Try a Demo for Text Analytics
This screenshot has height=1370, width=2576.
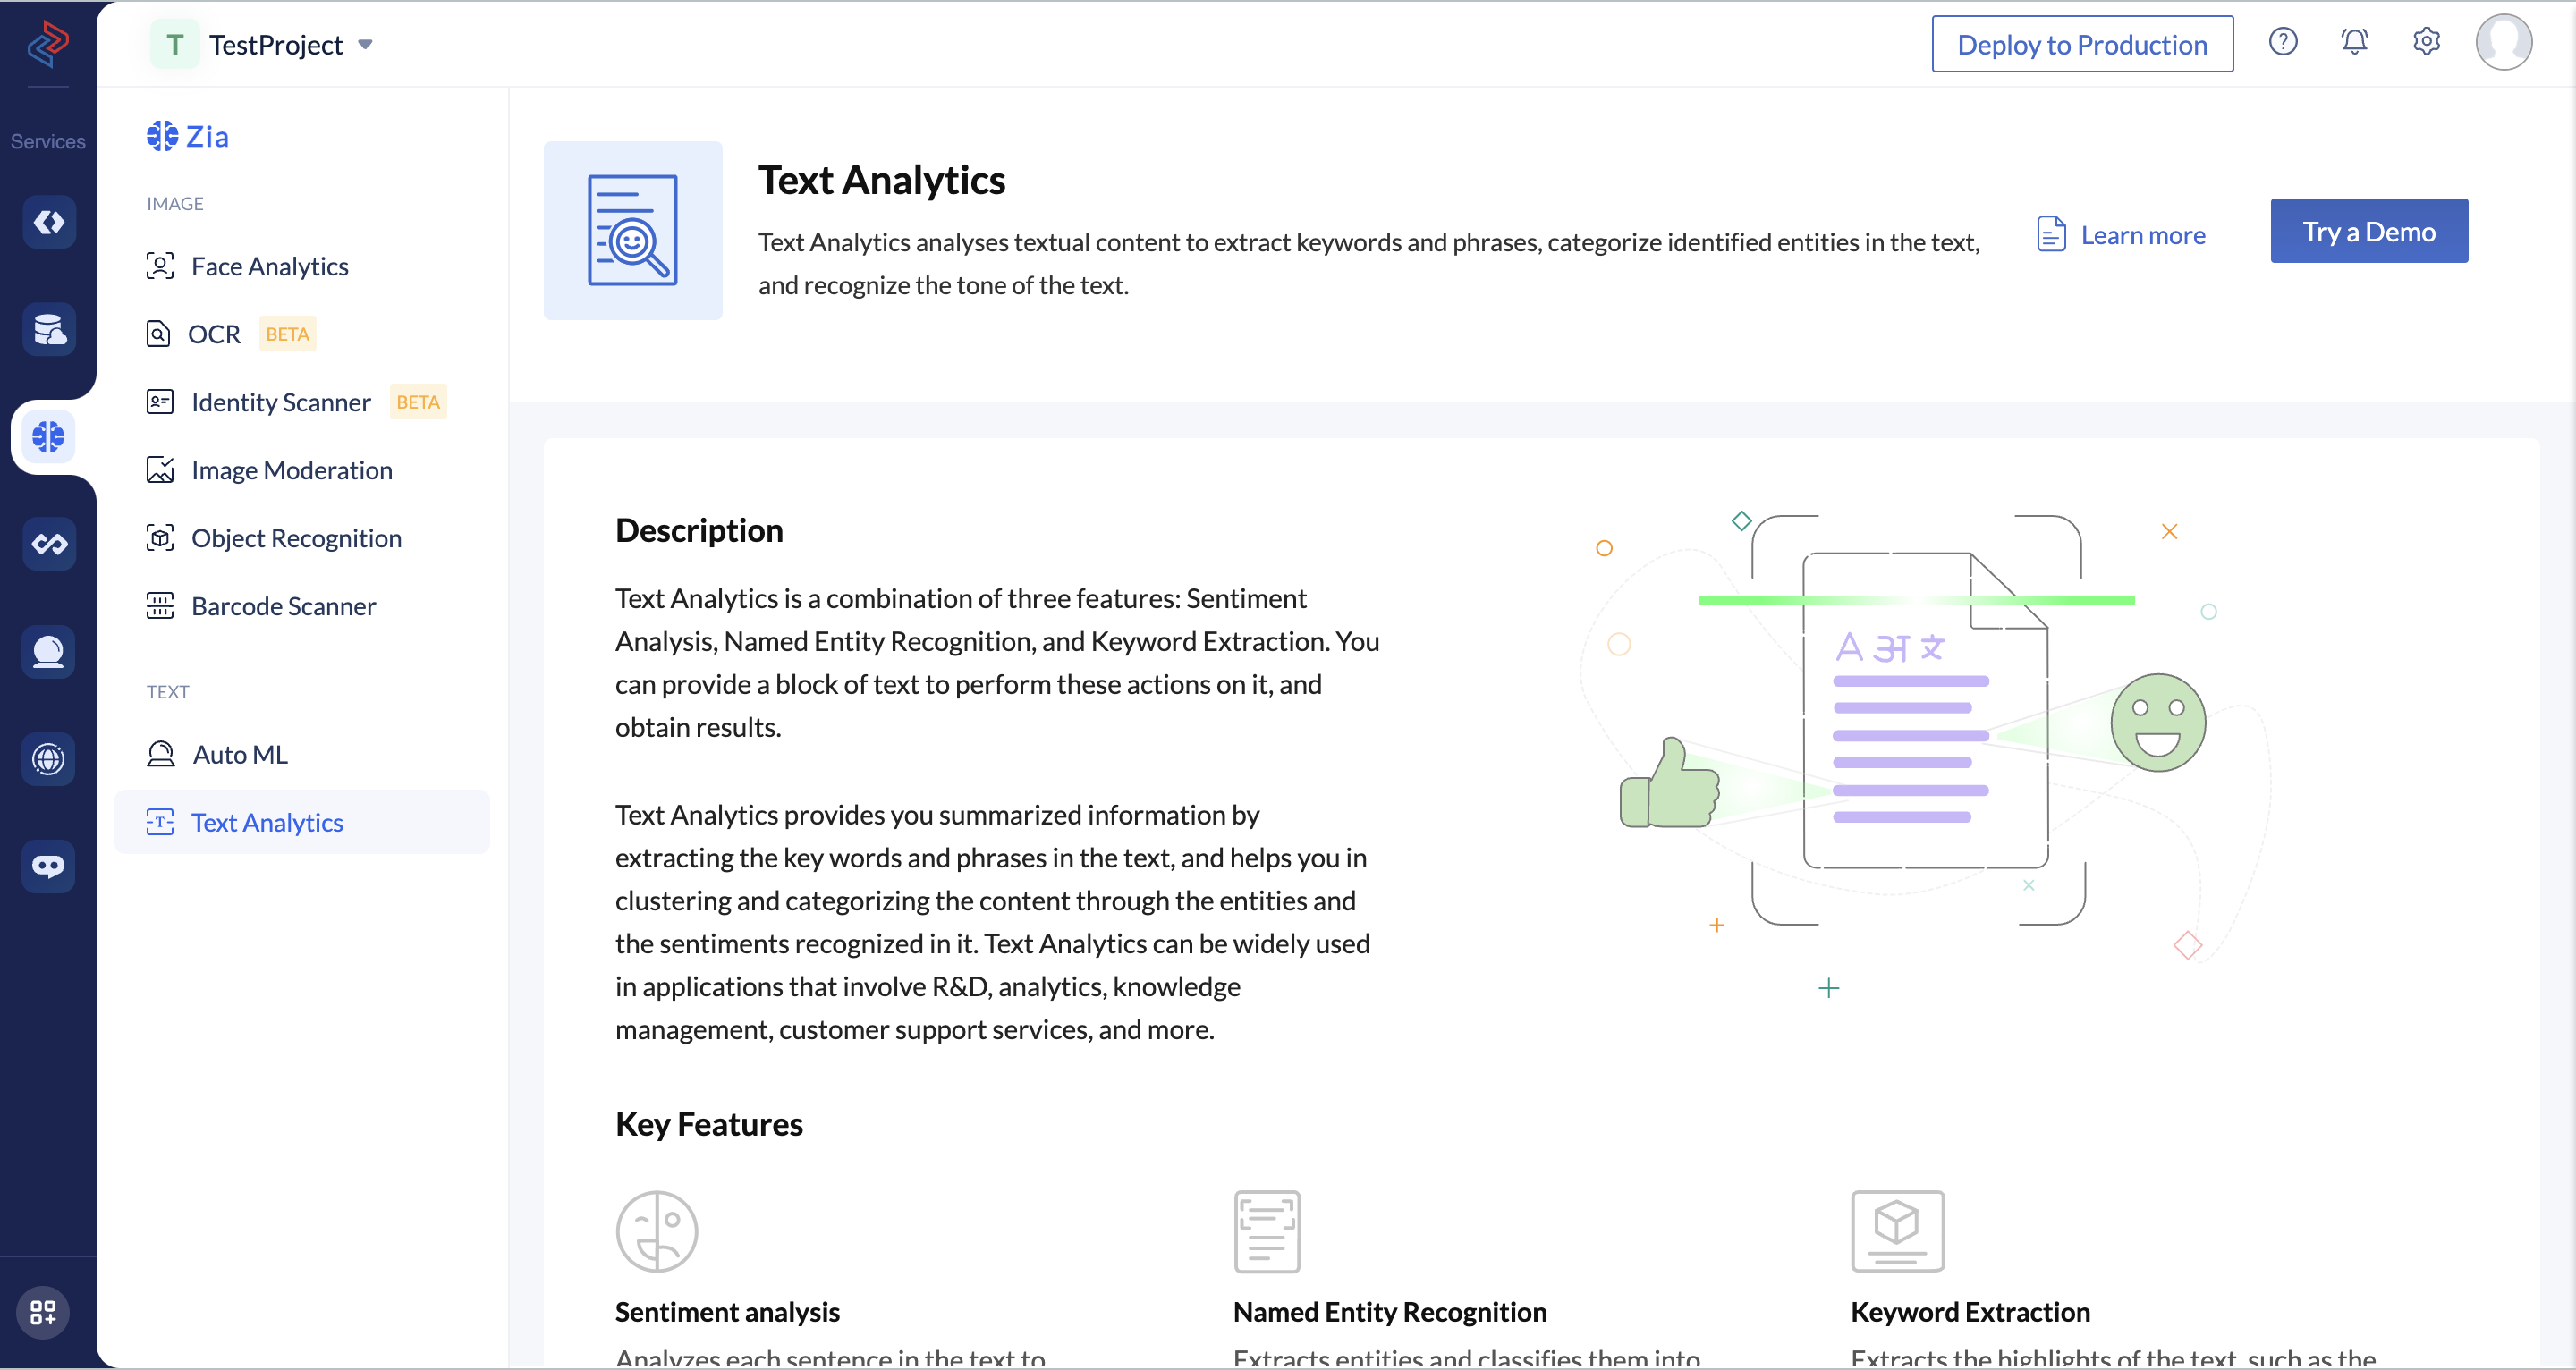2370,232
